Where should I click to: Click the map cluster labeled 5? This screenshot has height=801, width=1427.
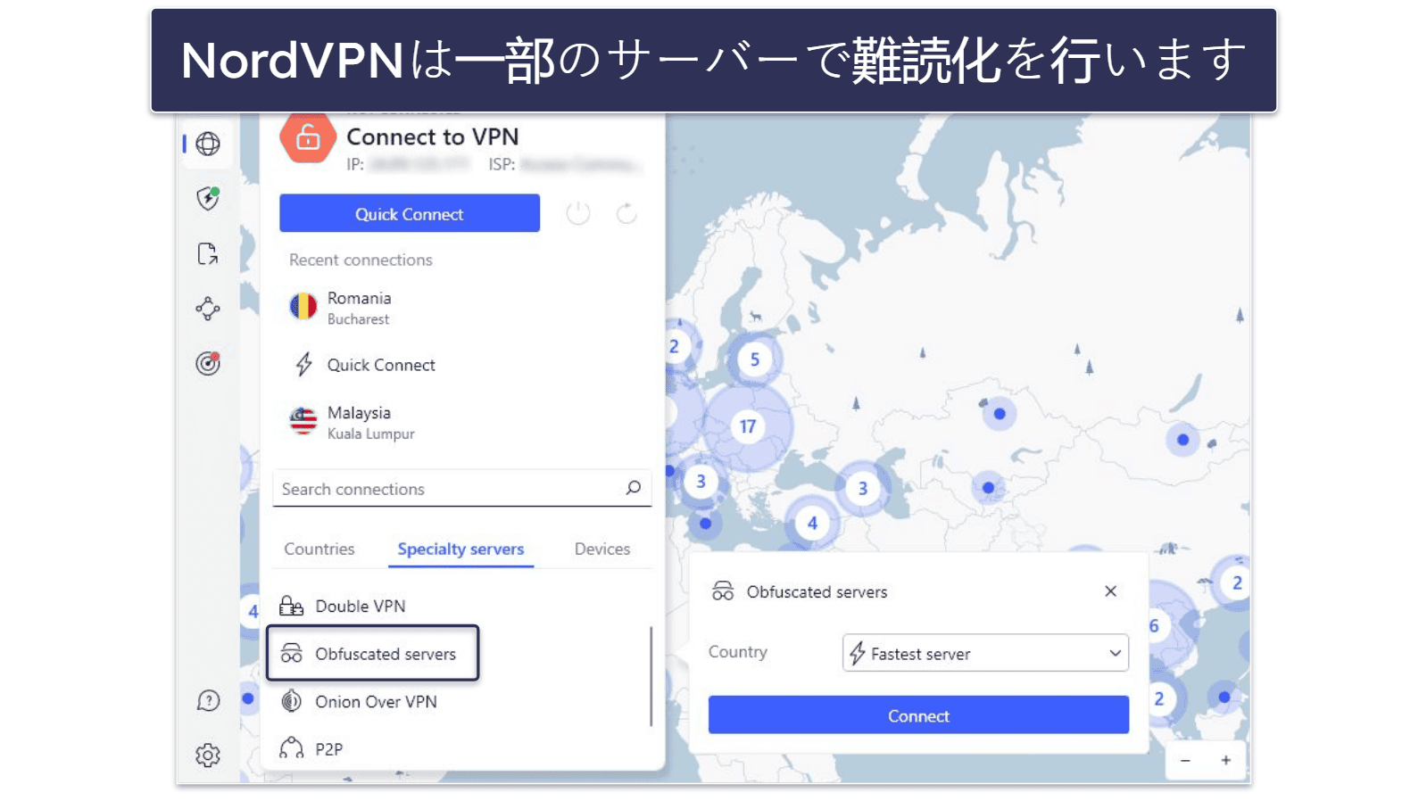[755, 359]
